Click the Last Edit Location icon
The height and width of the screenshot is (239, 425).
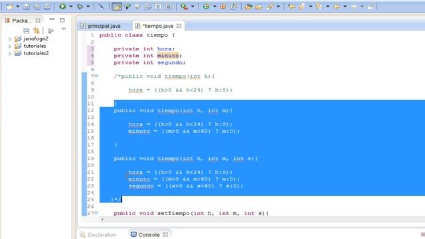coord(292,7)
